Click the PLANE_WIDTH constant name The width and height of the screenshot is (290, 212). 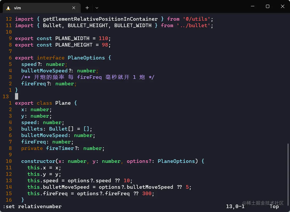pyautogui.click(x=72, y=39)
